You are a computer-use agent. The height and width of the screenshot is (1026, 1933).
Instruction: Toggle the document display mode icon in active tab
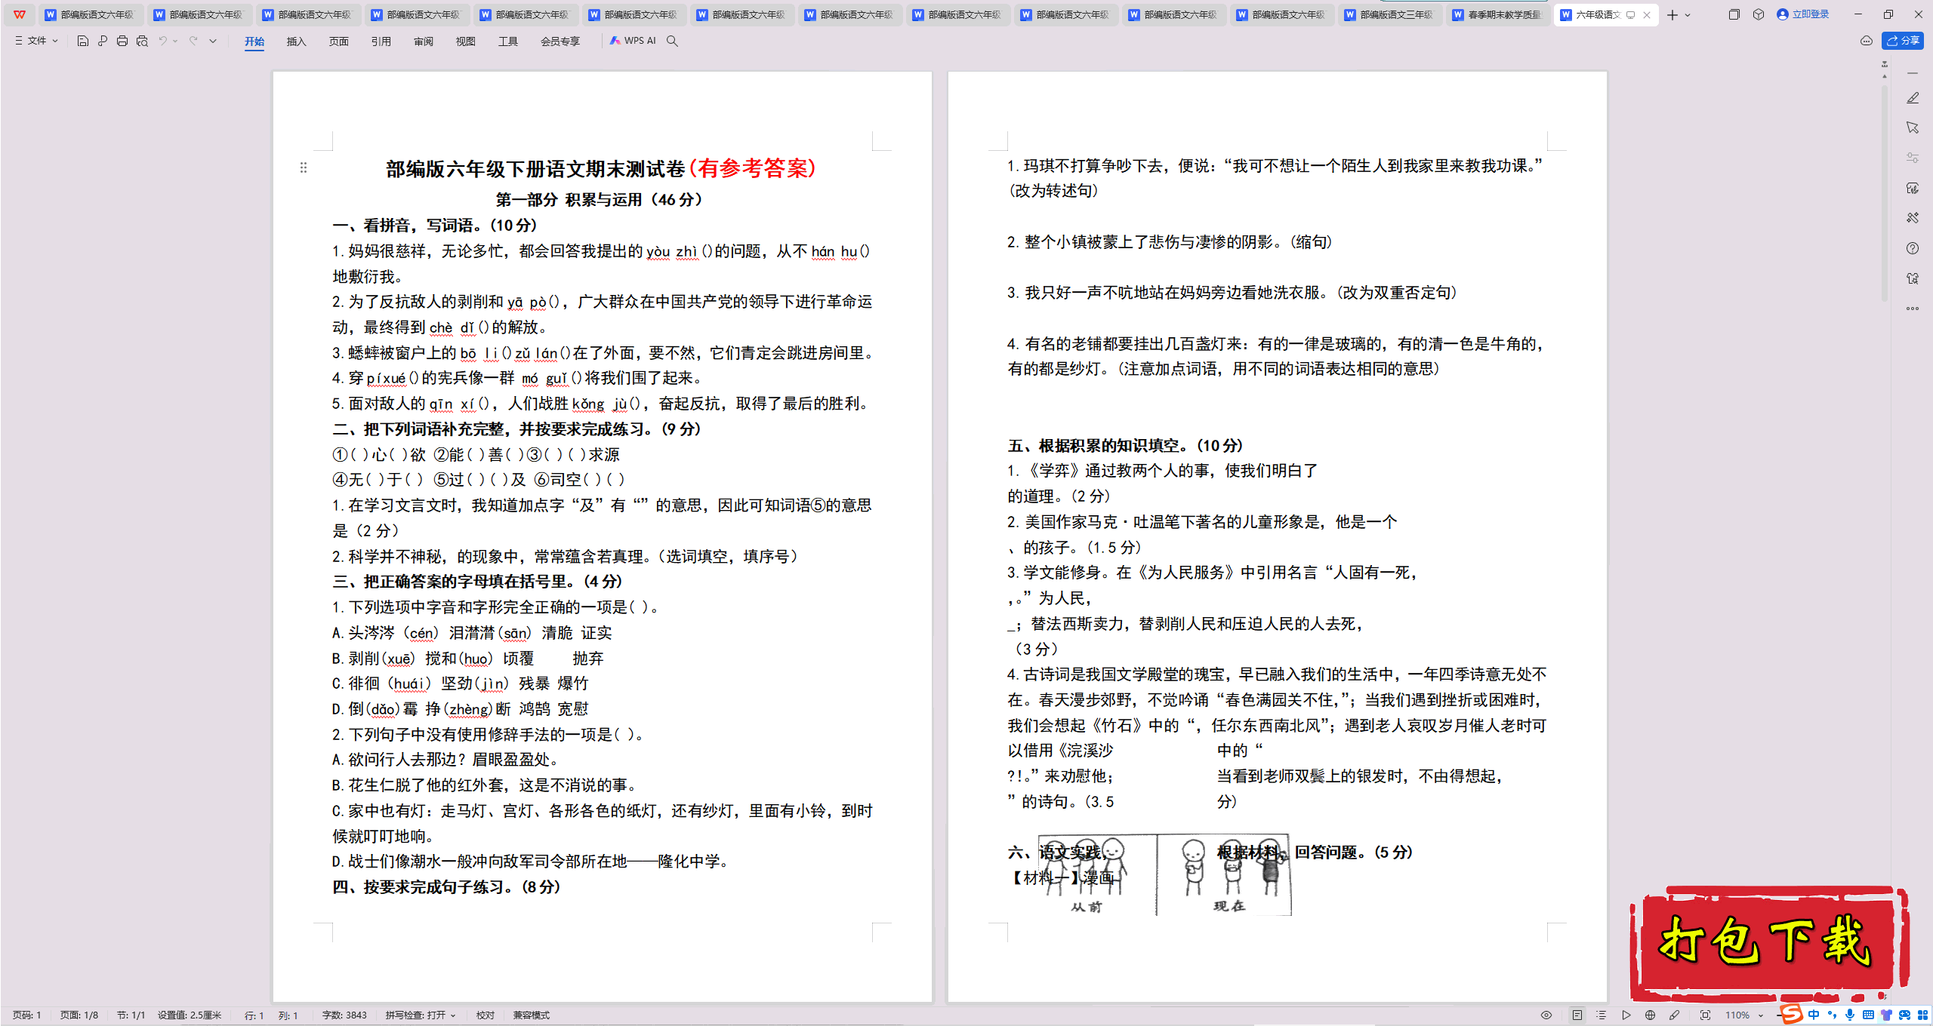click(1630, 14)
